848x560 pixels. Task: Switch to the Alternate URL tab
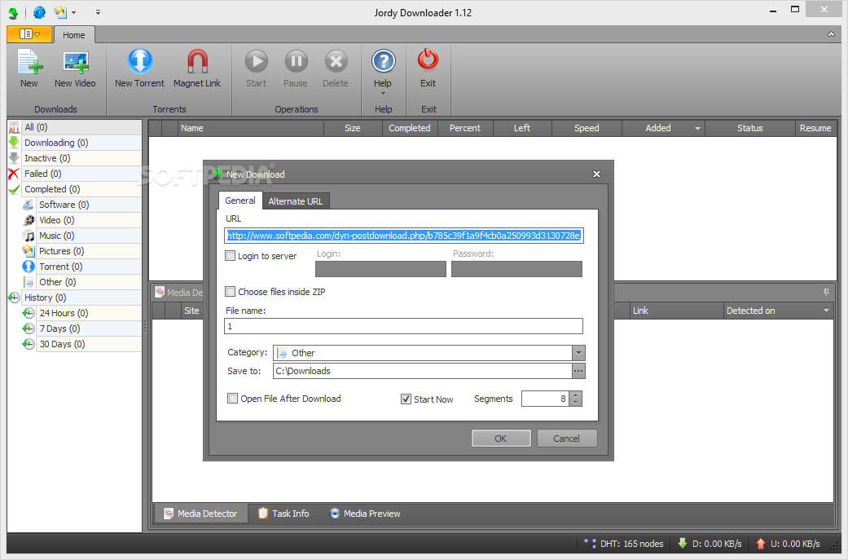(x=295, y=201)
